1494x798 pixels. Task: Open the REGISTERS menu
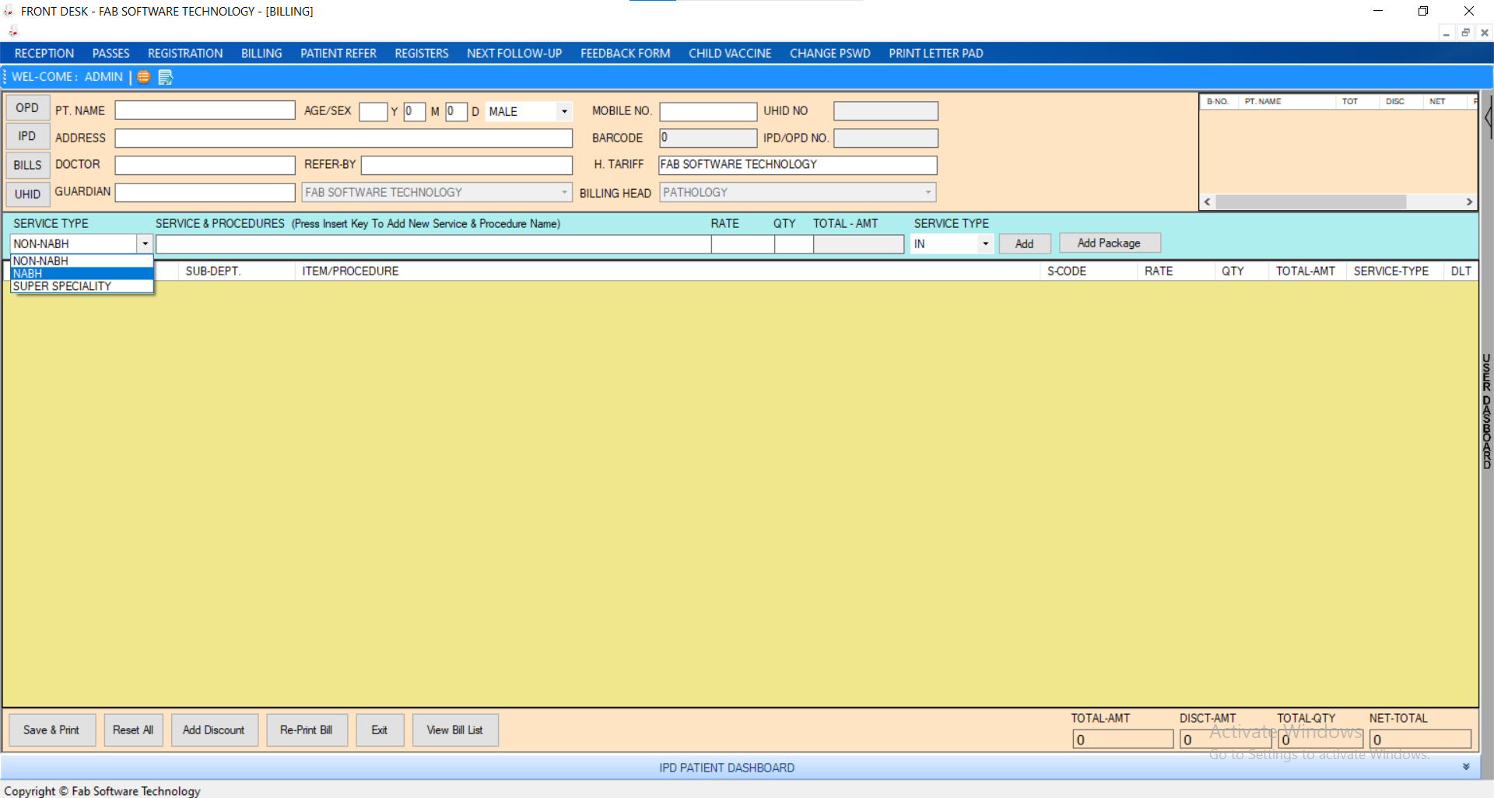422,54
